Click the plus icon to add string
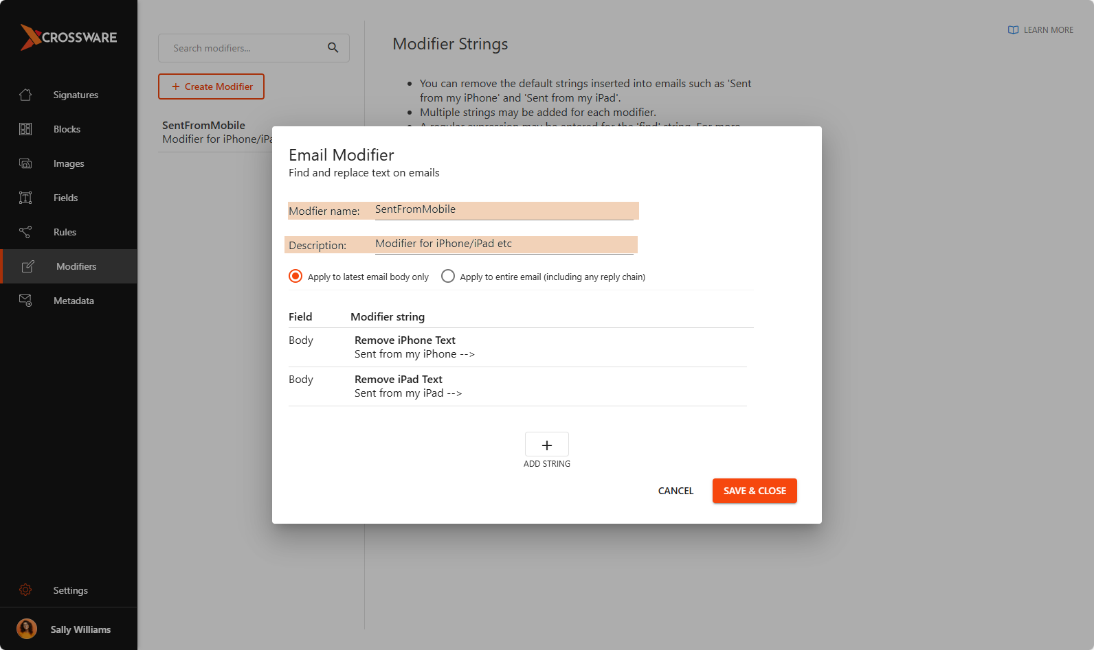This screenshot has width=1094, height=650. coord(546,445)
